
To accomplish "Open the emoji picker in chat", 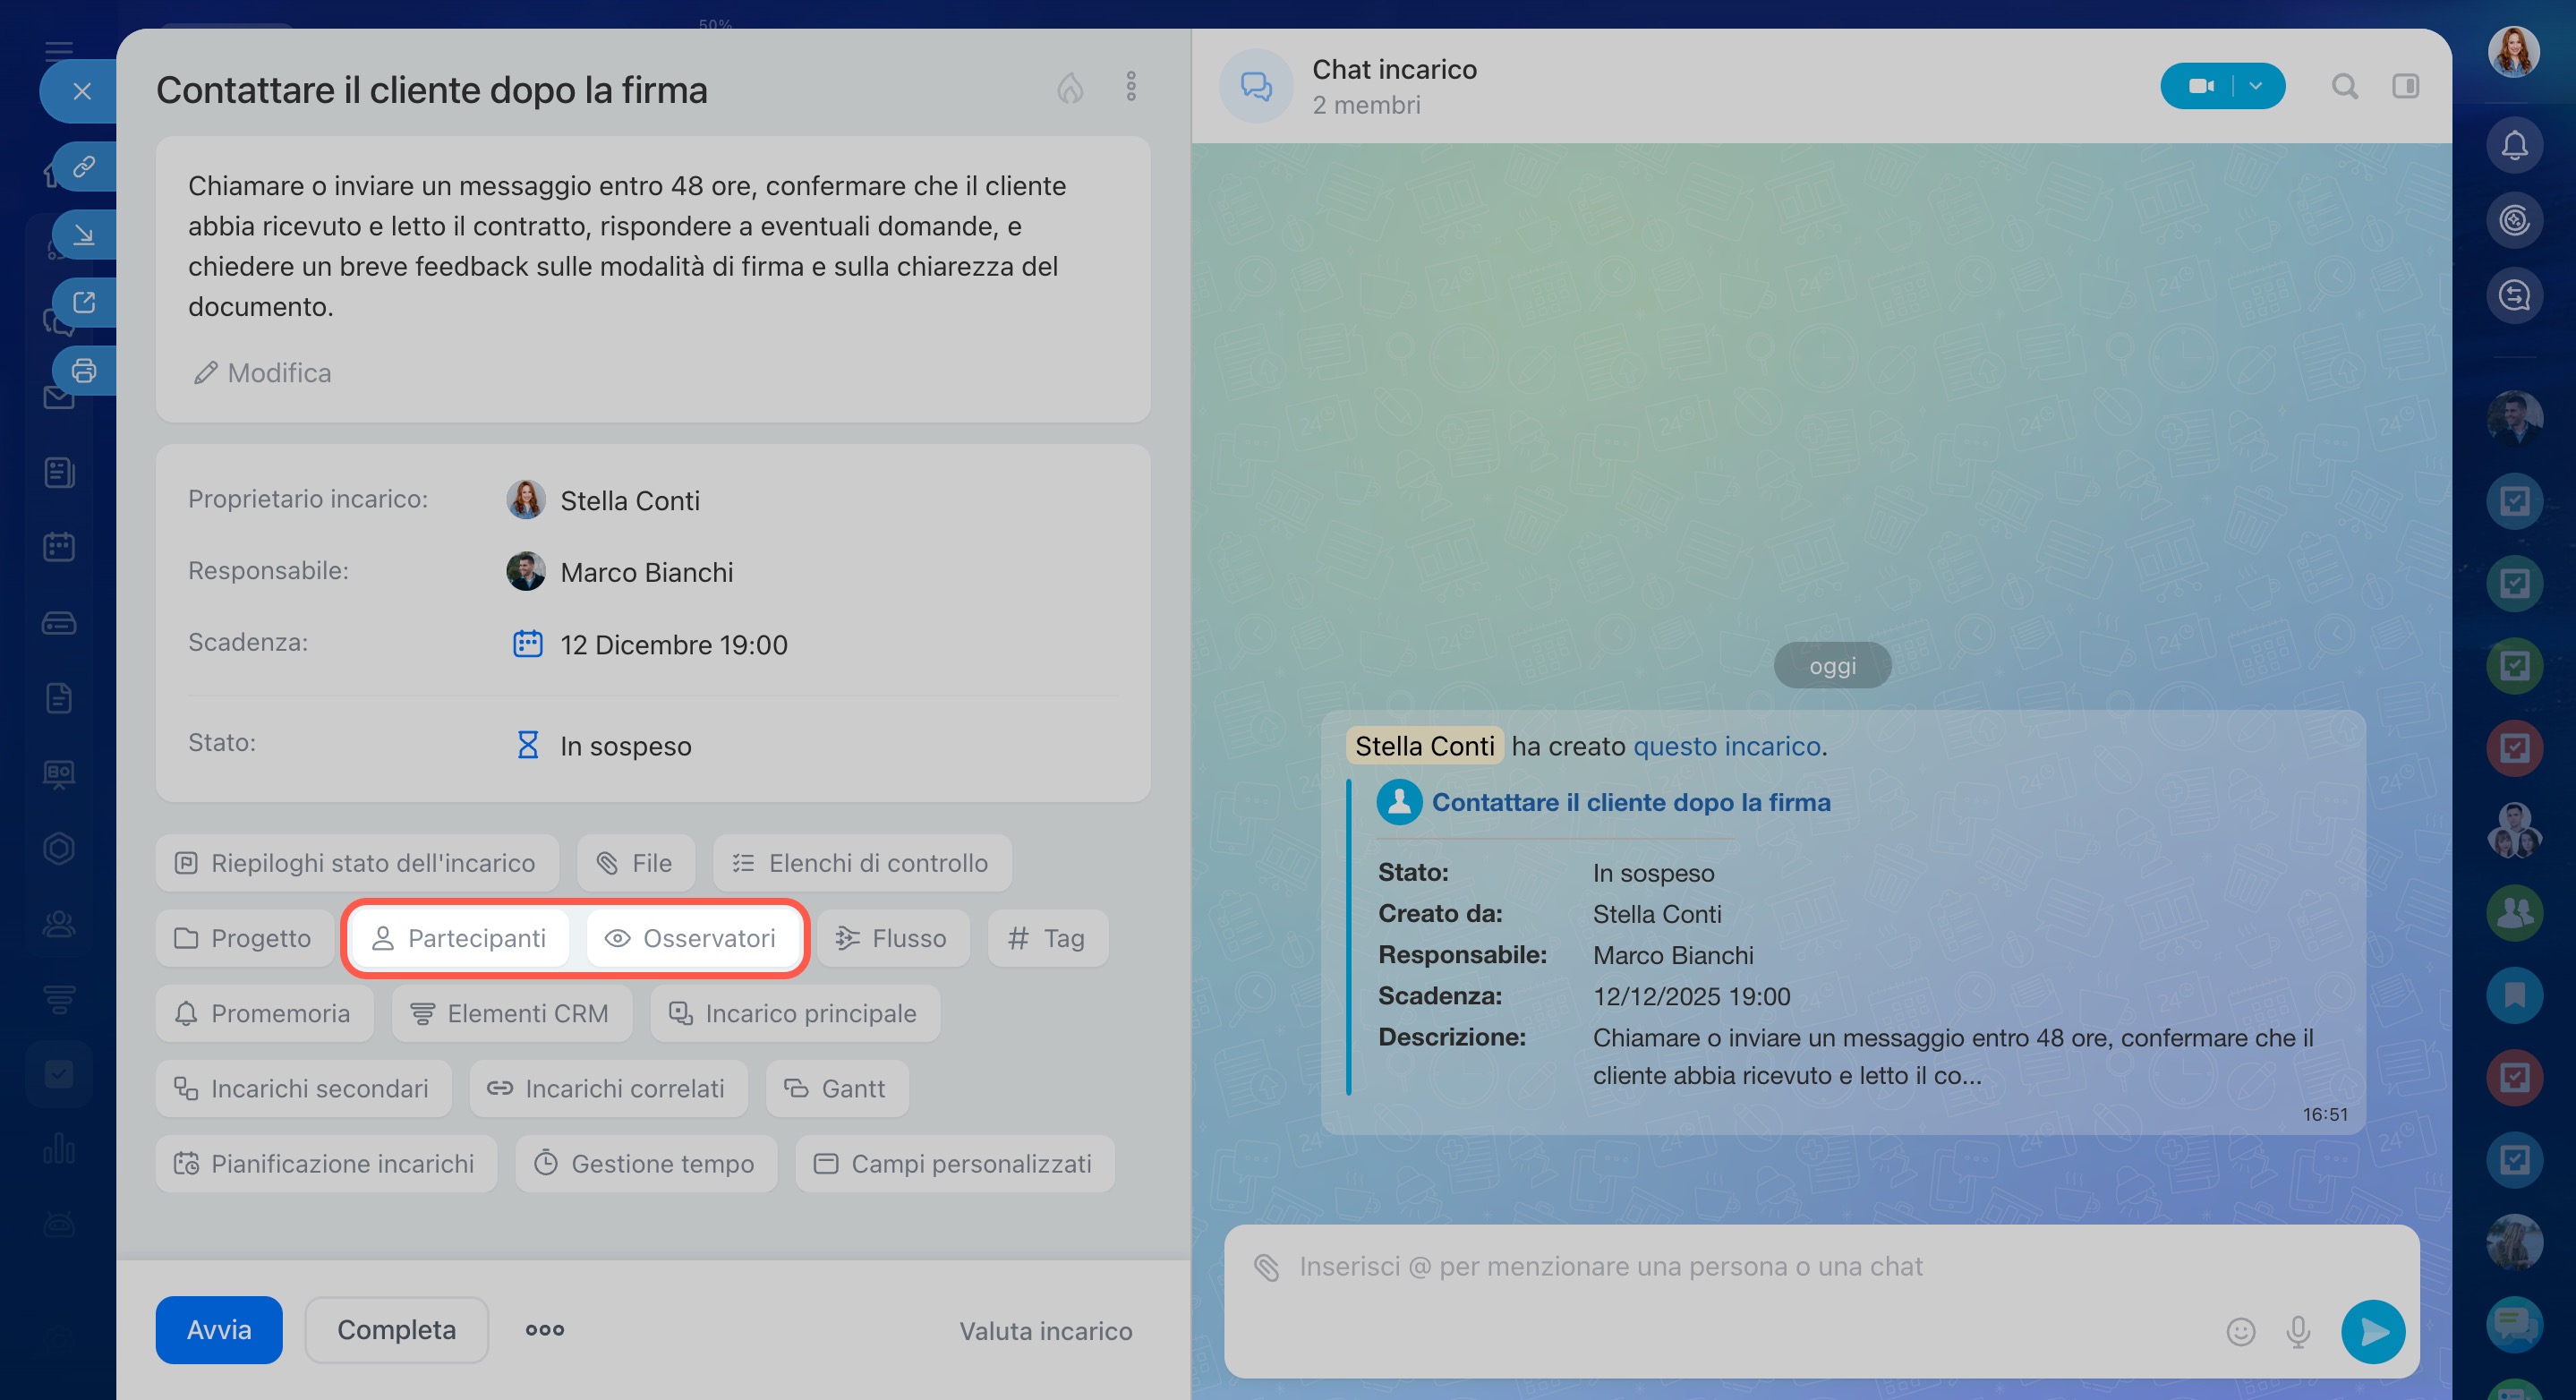I will click(x=2240, y=1331).
